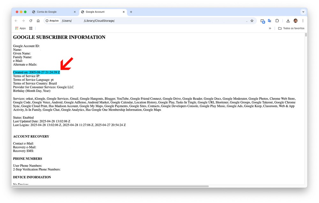319x203 pixels.
Task: Click the highlighted Created on date line
Action: [x=36, y=72]
